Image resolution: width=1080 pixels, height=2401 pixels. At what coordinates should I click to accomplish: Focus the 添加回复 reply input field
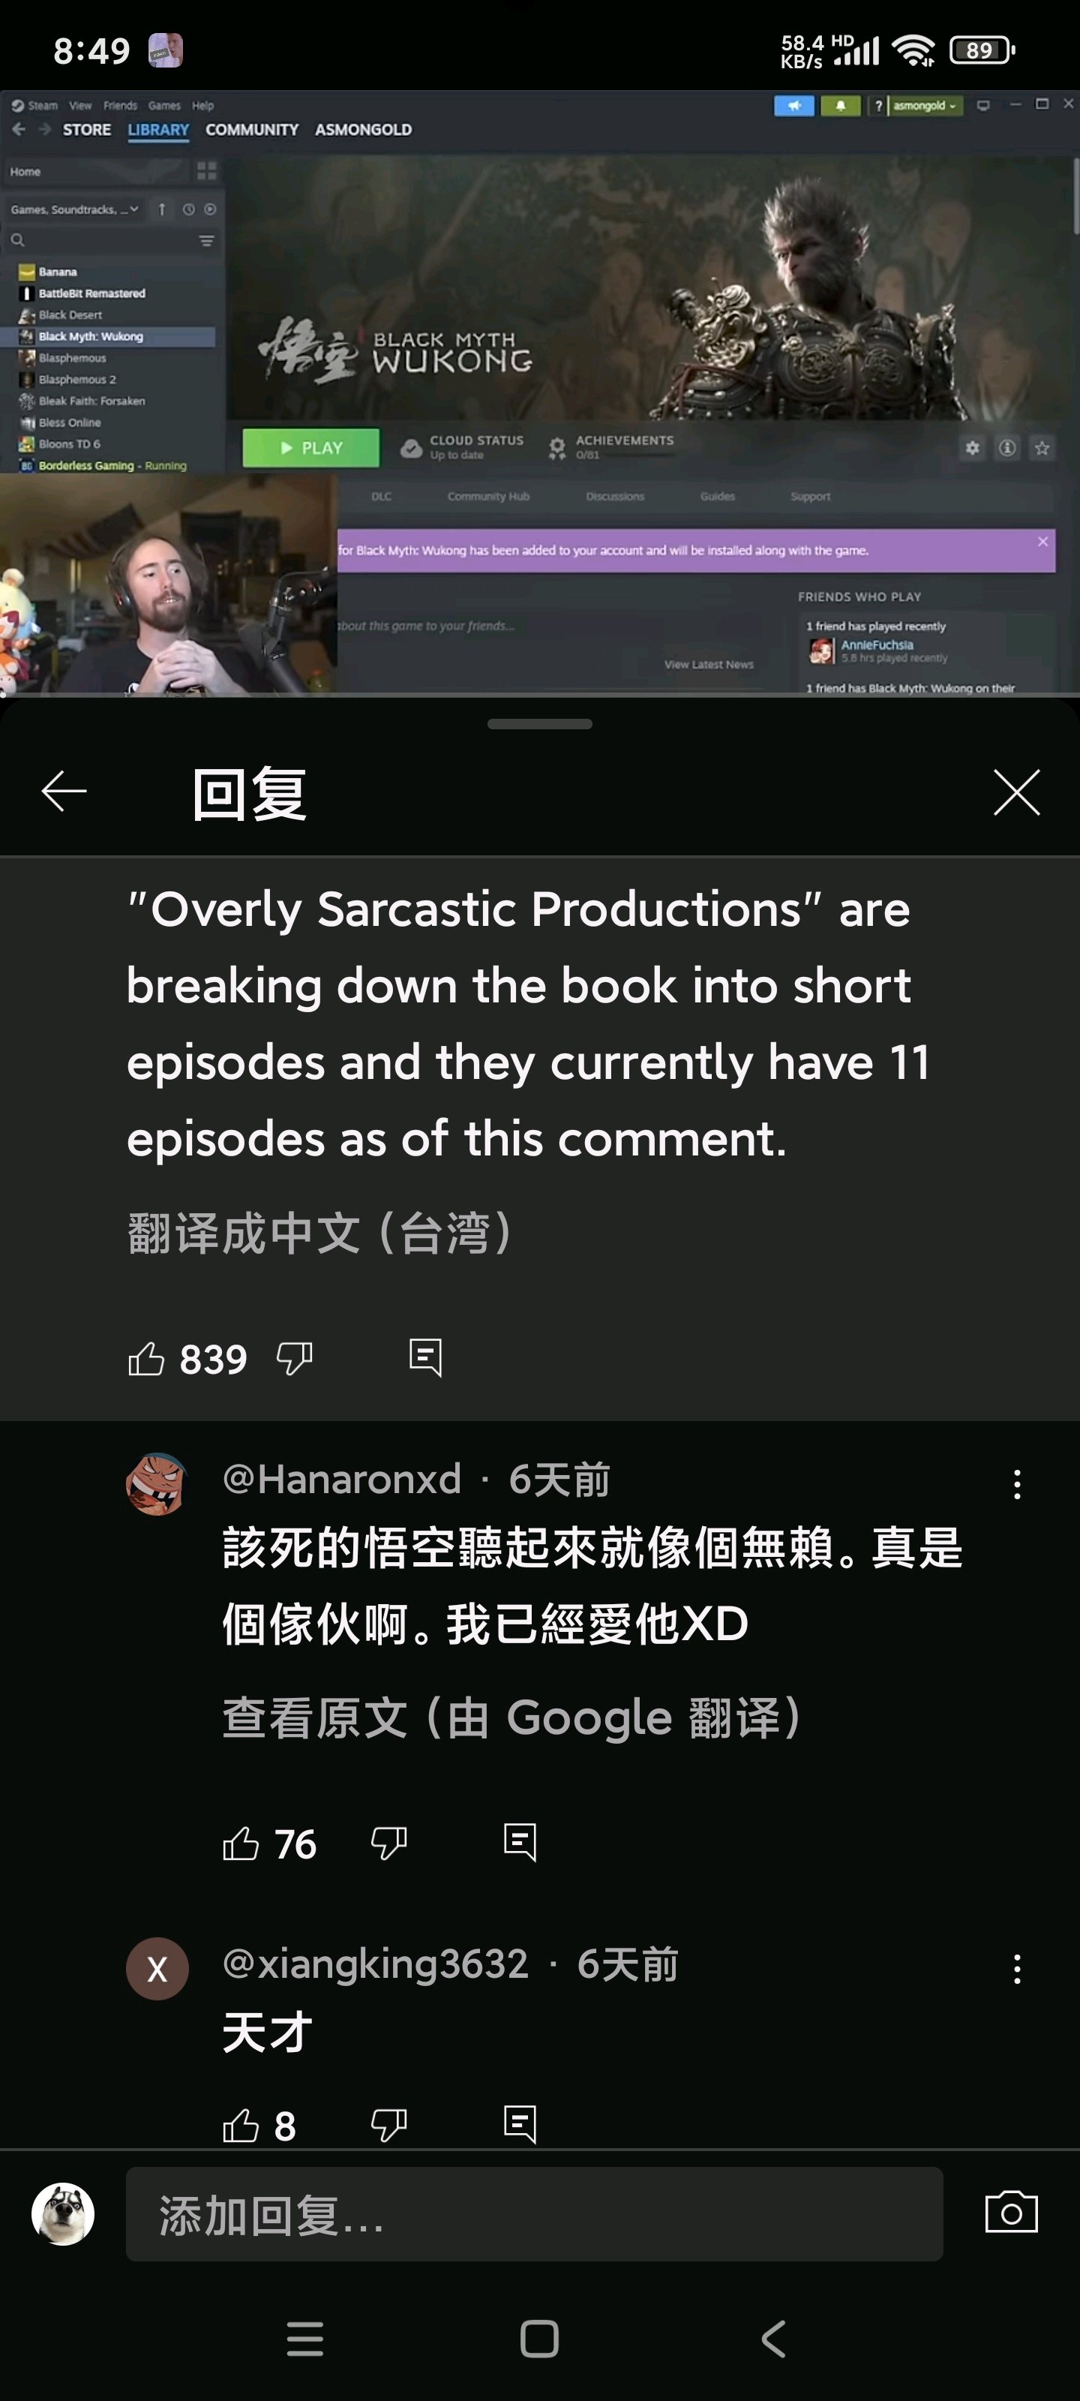[x=534, y=2213]
